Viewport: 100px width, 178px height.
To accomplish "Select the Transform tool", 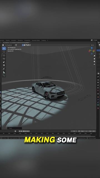I will (x=4, y=65).
